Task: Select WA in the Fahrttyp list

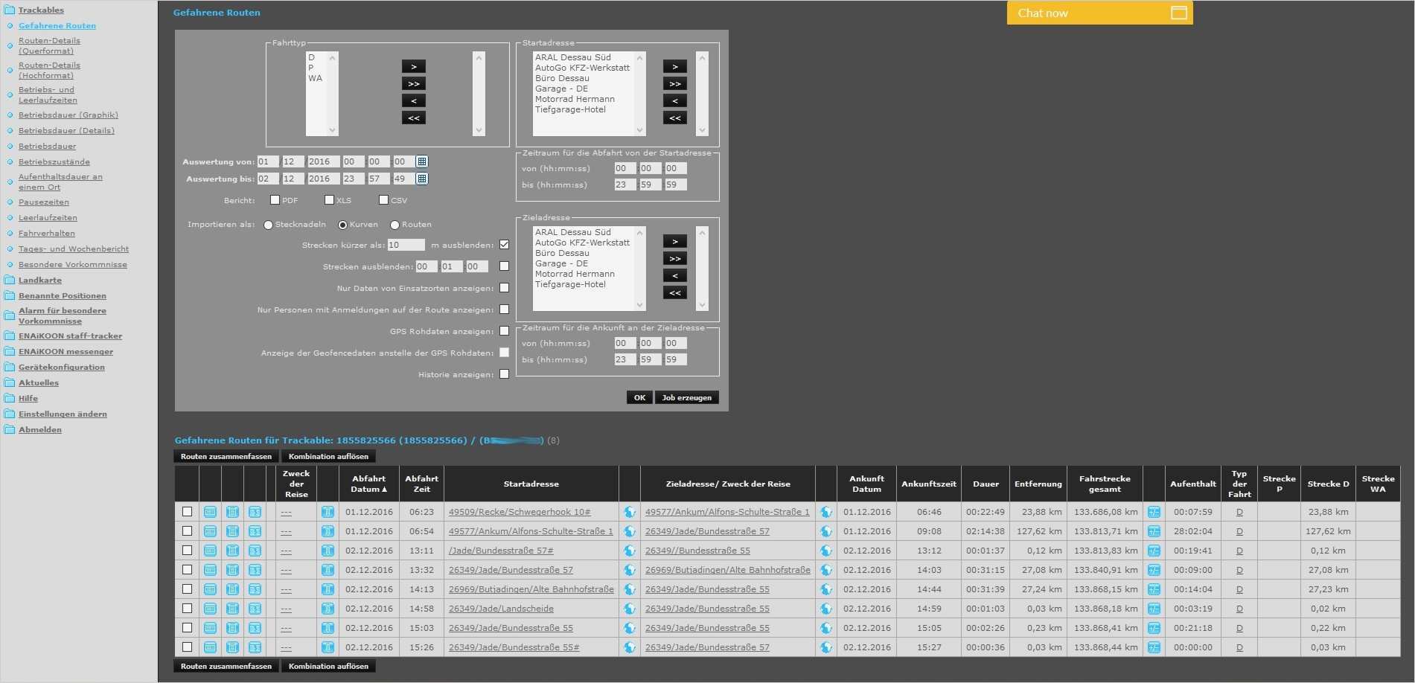Action: tap(315, 78)
